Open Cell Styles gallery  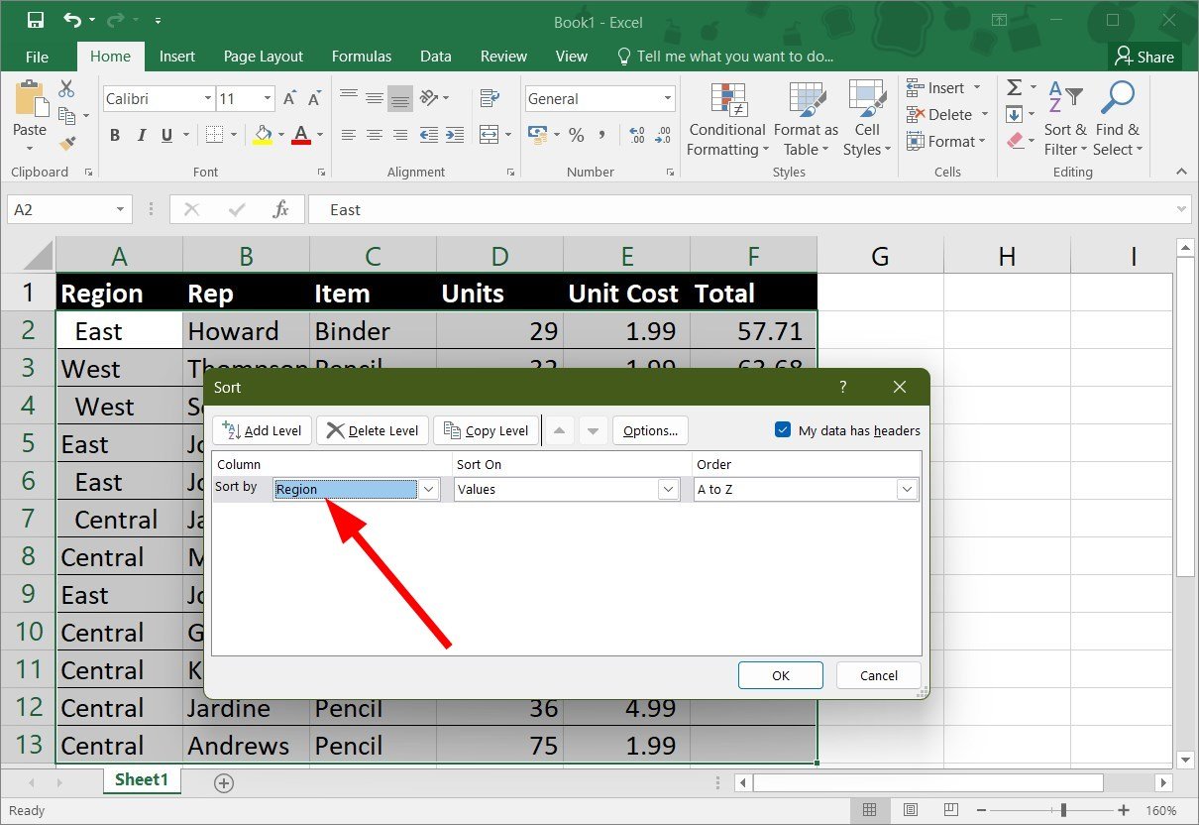tap(867, 119)
